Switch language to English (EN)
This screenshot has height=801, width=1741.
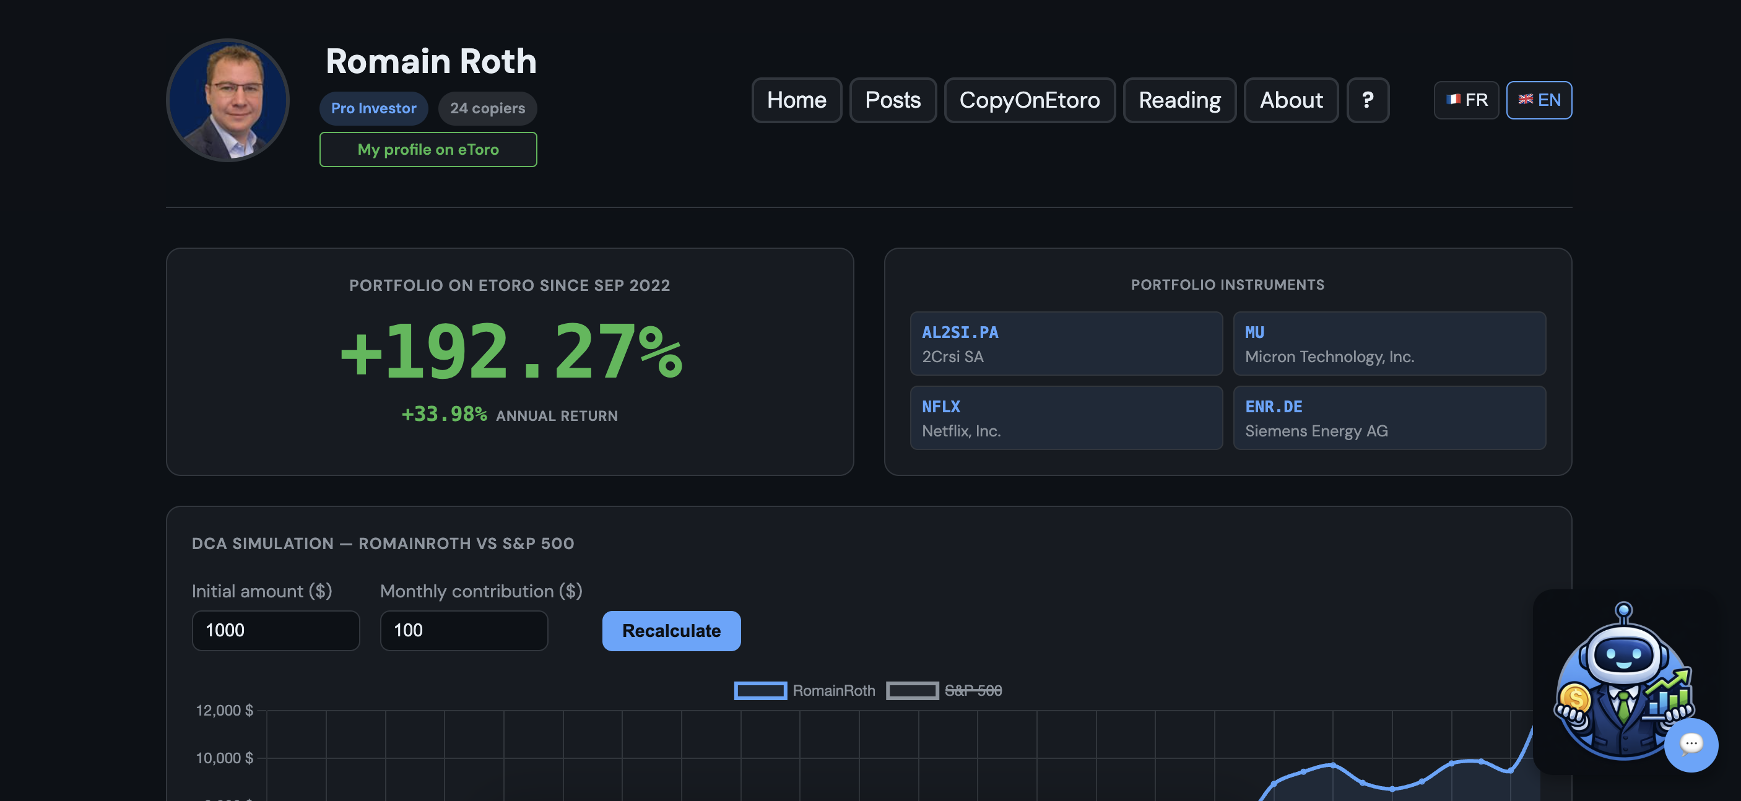[1539, 100]
